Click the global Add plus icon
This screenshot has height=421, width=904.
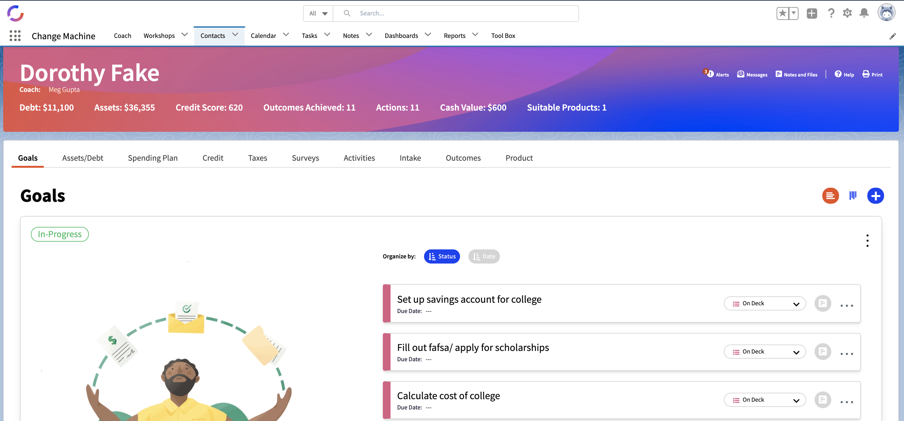click(812, 13)
